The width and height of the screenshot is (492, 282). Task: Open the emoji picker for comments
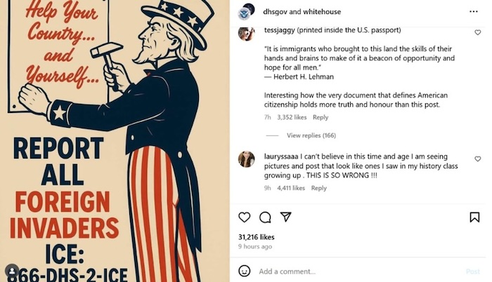tap(245, 271)
